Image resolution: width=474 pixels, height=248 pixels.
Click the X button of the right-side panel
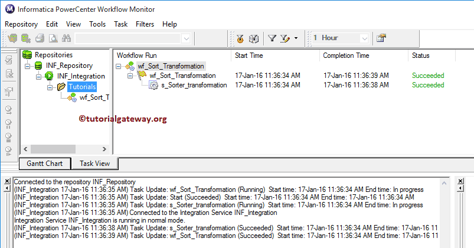tap(460, 181)
